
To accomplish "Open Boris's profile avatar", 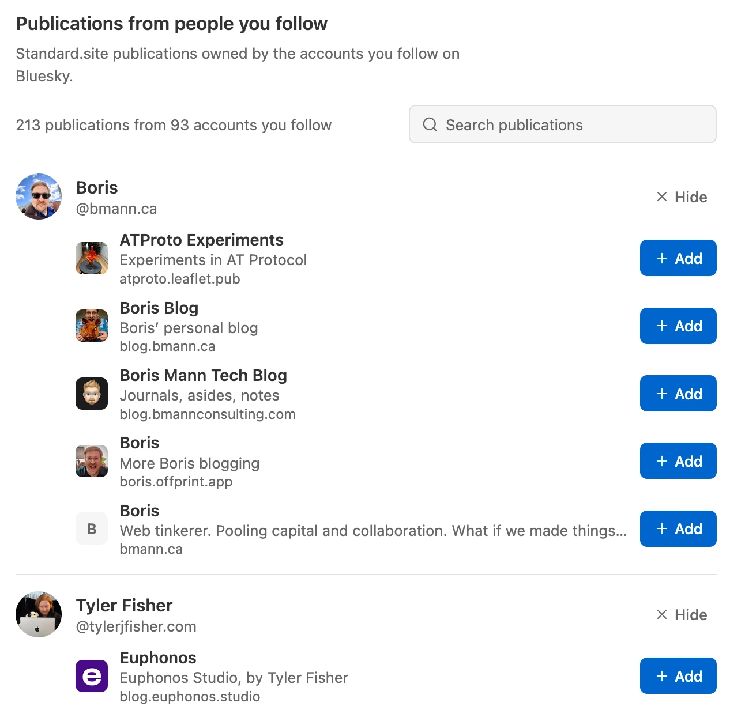I will point(39,197).
